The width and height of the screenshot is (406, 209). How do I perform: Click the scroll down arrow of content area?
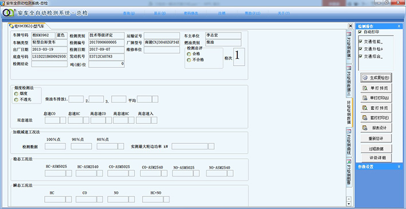(349, 203)
